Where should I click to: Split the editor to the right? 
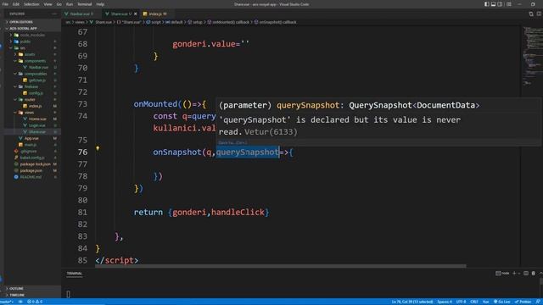pyautogui.click(x=539, y=14)
